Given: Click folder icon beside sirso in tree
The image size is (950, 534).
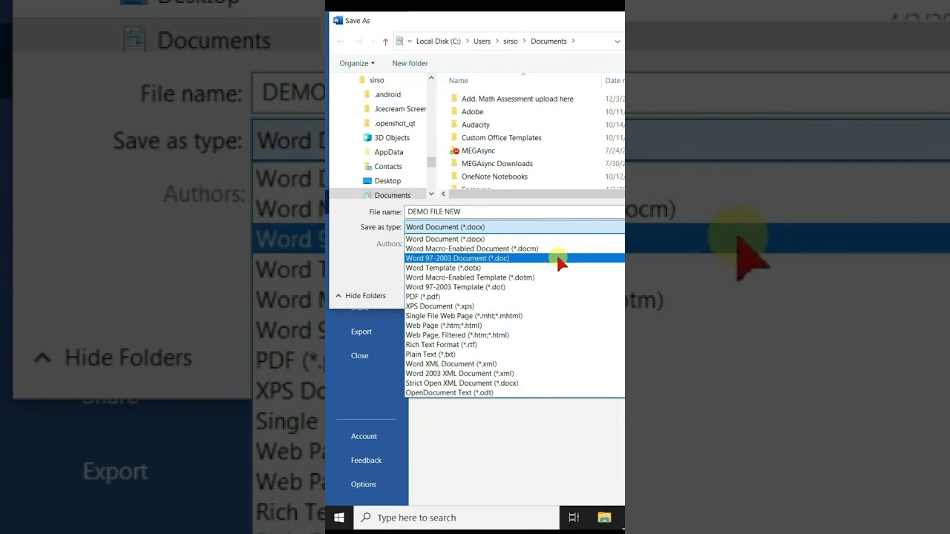Looking at the screenshot, I should (362, 80).
